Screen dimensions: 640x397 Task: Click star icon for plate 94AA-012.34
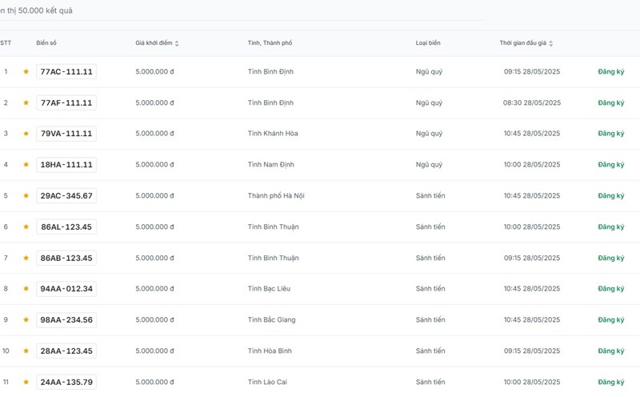coord(26,289)
